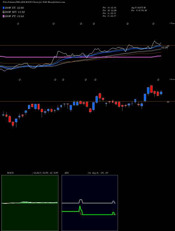Click the '<Lows' label at right edge
175x231 pixels.
click(x=172, y=79)
